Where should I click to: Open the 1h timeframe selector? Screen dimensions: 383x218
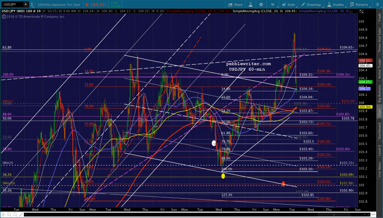(x=273, y=4)
